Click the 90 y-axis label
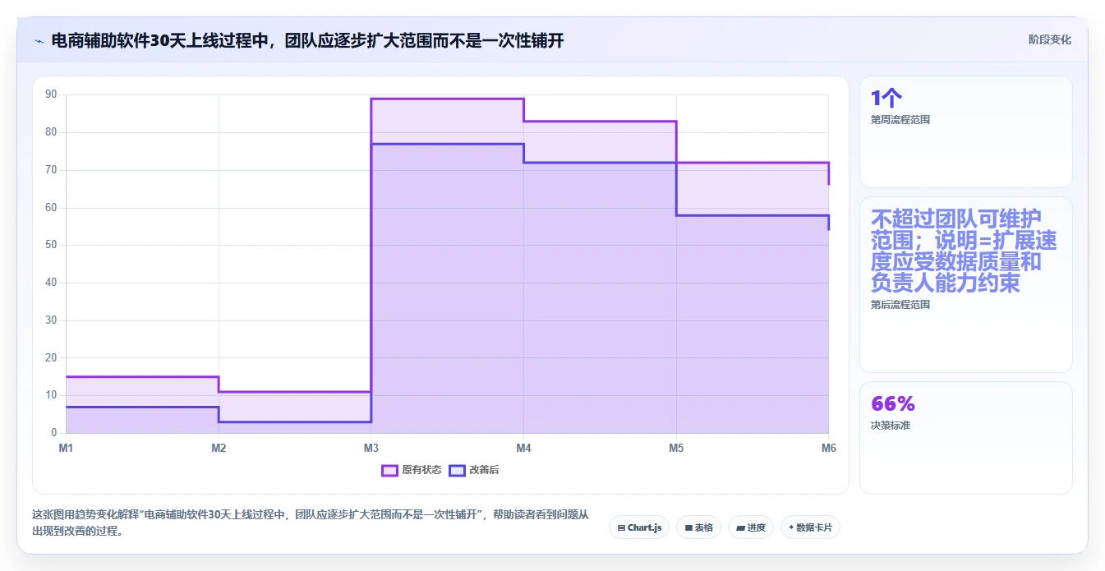Image resolution: width=1105 pixels, height=571 pixels. pos(51,94)
